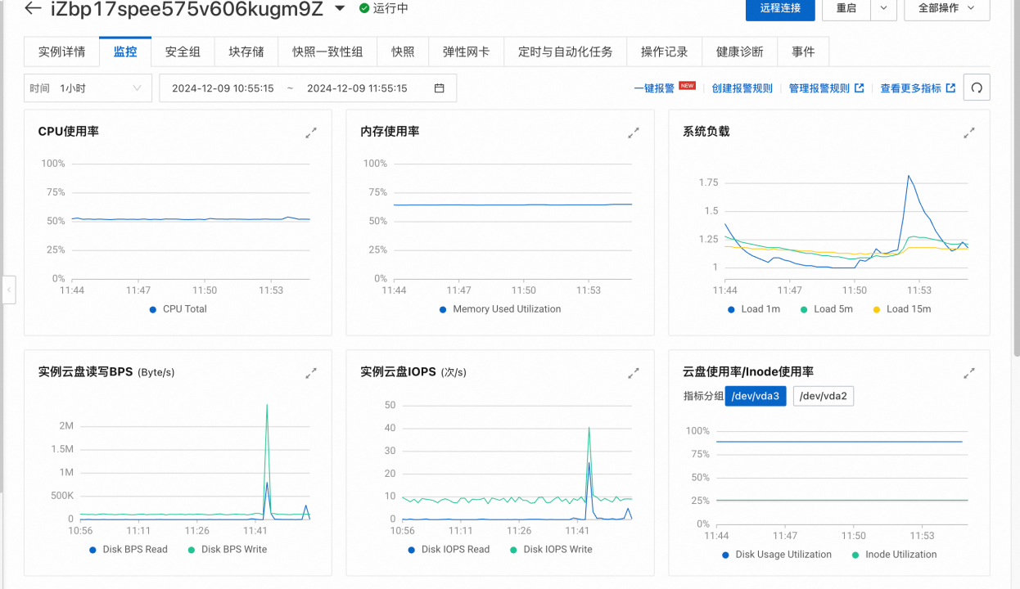The width and height of the screenshot is (1020, 589).
Task: Open the 时间 1小时 range dropdown
Action: pyautogui.click(x=88, y=88)
